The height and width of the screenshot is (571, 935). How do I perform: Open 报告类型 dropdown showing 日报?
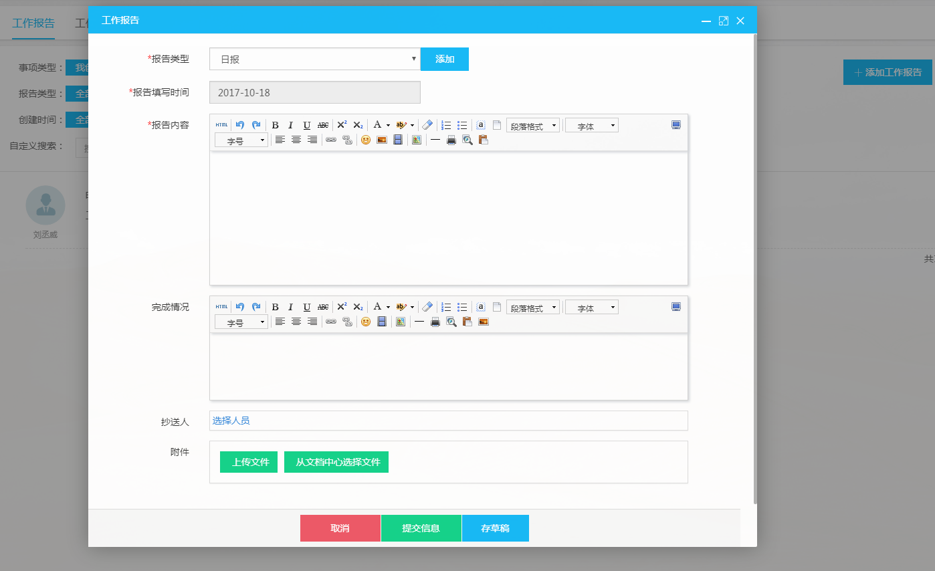click(314, 59)
